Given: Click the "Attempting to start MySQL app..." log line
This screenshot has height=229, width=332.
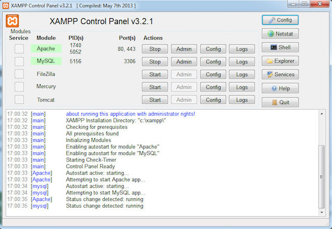Looking at the screenshot, I should pos(105,193).
